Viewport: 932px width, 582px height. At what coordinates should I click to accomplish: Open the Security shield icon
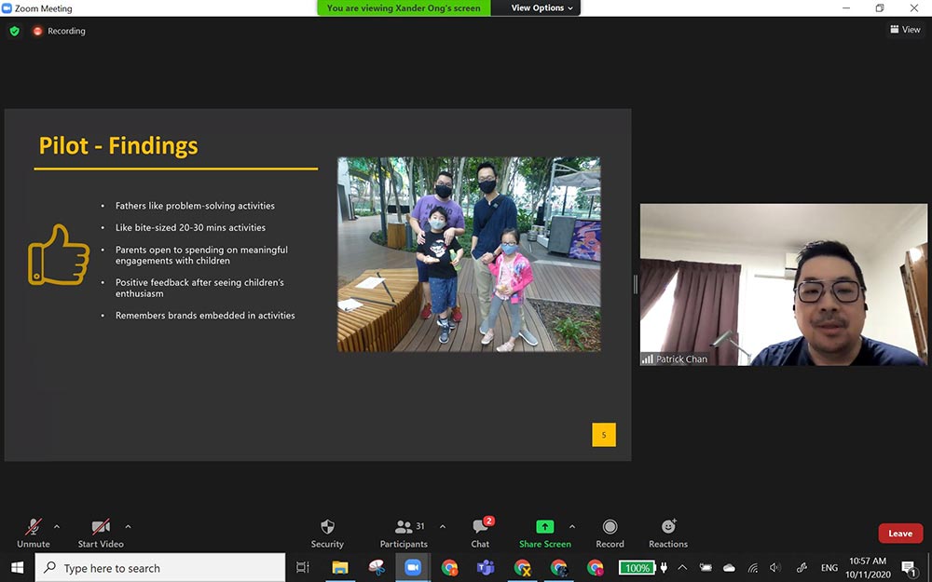327,527
